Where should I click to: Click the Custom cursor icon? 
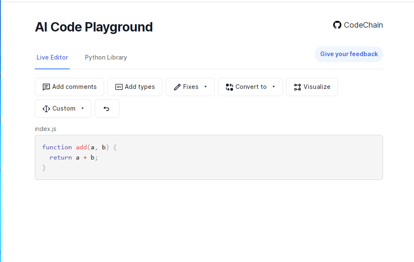[x=45, y=108]
